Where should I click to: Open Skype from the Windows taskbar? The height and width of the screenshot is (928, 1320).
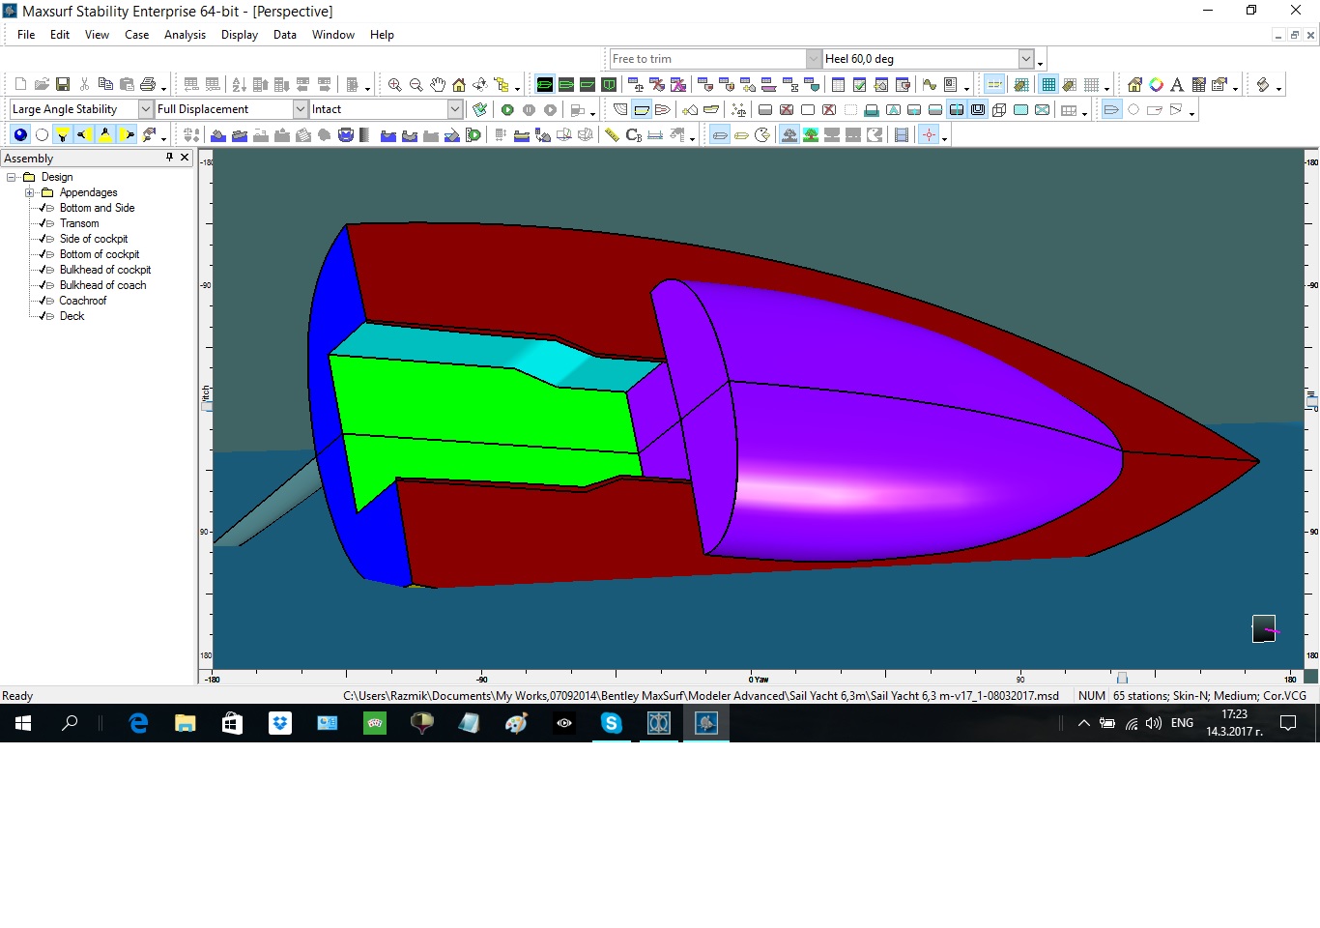click(x=611, y=723)
